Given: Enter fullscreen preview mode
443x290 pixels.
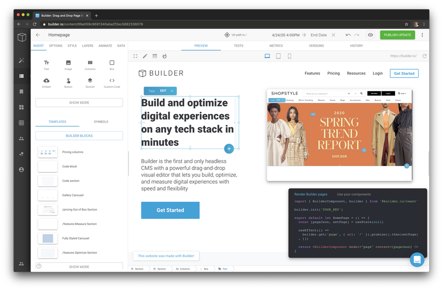Looking at the screenshot, I should tap(135, 56).
